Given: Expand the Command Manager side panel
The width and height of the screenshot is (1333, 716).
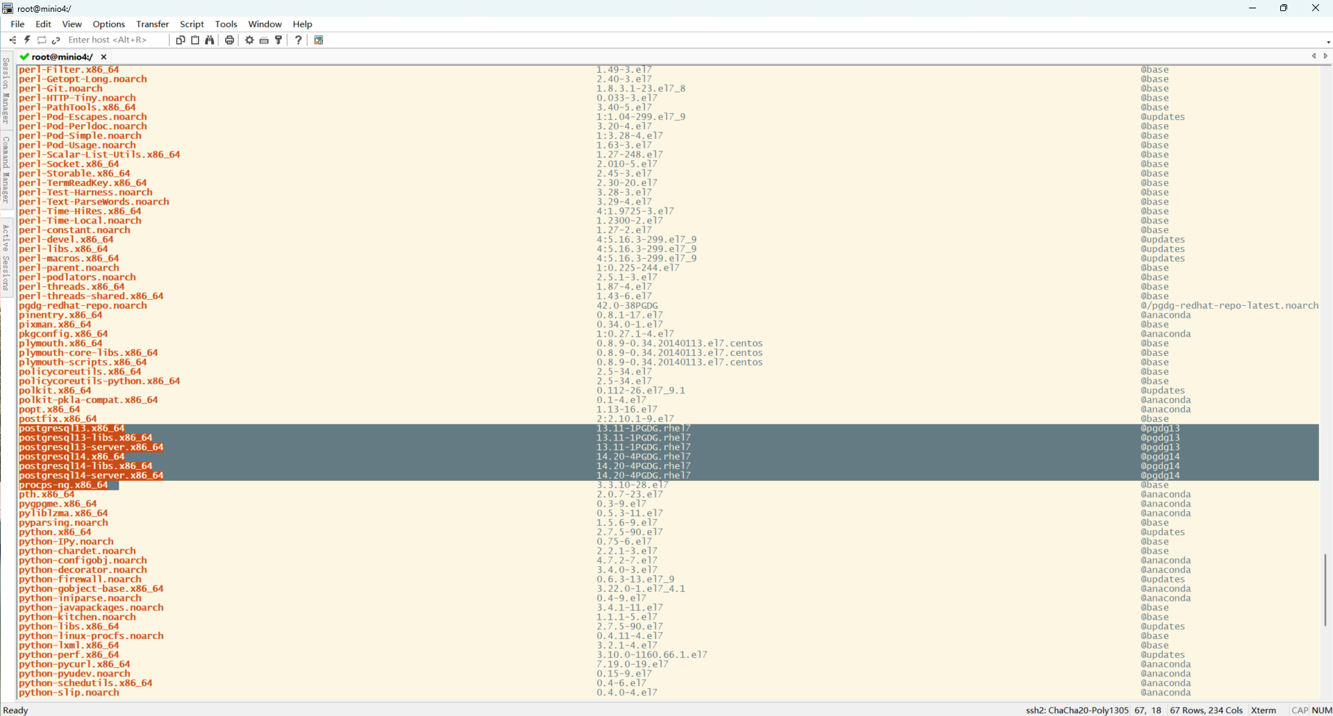Looking at the screenshot, I should [6, 169].
